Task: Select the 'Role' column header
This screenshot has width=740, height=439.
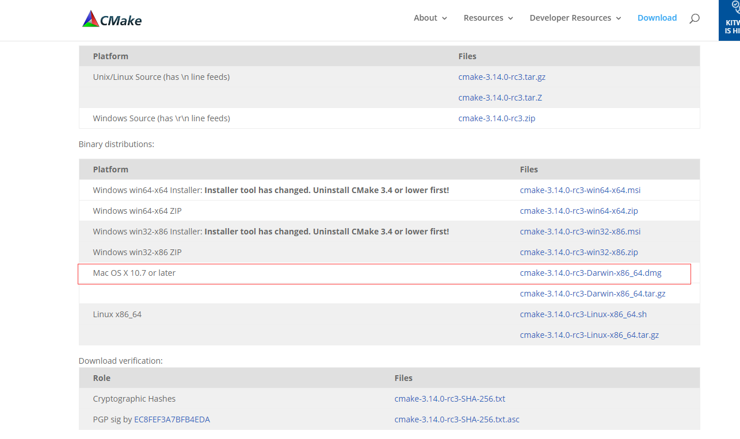Action: coord(102,378)
